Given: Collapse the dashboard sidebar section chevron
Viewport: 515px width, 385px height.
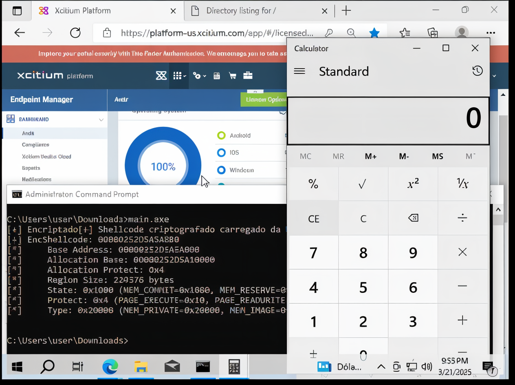Looking at the screenshot, I should click(x=101, y=119).
